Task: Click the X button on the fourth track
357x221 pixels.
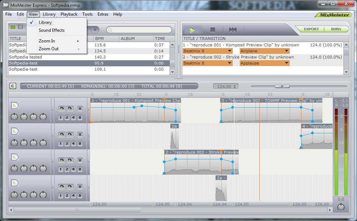Action: pos(80,186)
